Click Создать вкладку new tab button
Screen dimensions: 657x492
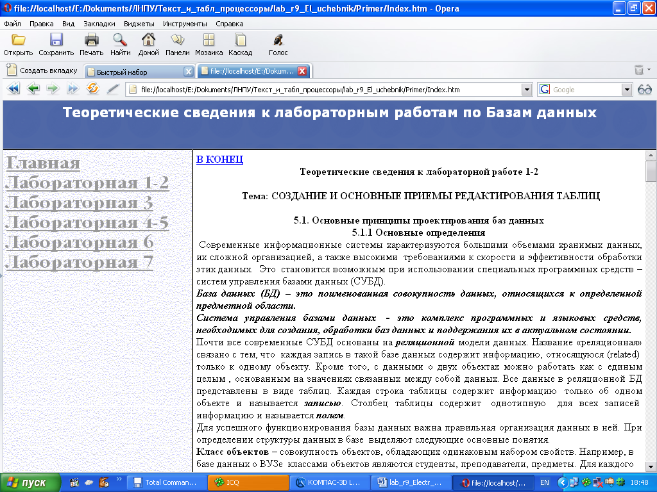[42, 70]
